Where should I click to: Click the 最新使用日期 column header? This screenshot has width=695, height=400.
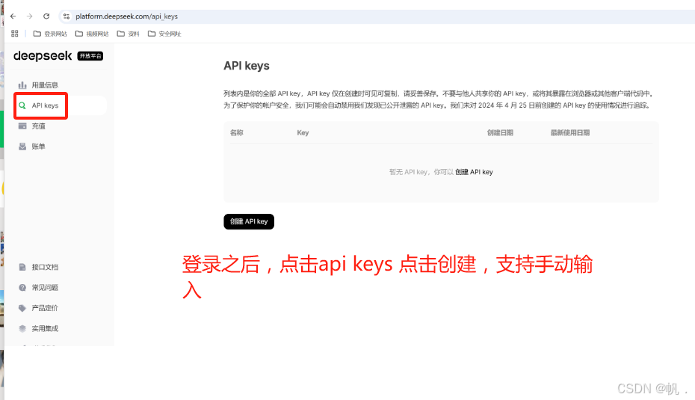point(570,132)
